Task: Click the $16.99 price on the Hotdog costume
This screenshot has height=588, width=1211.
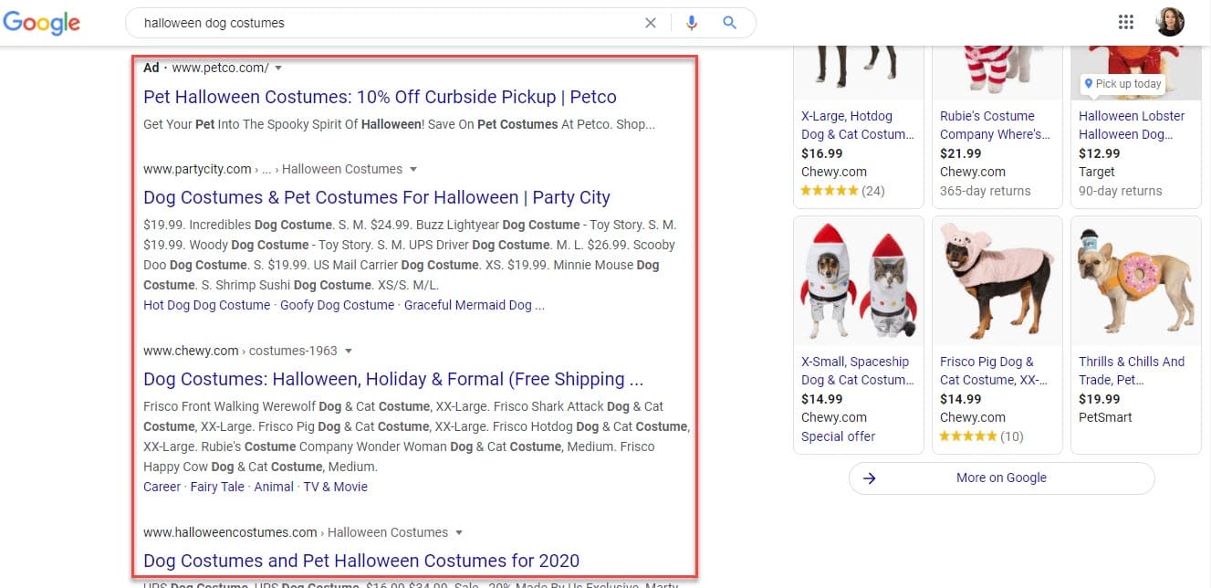Action: click(821, 153)
